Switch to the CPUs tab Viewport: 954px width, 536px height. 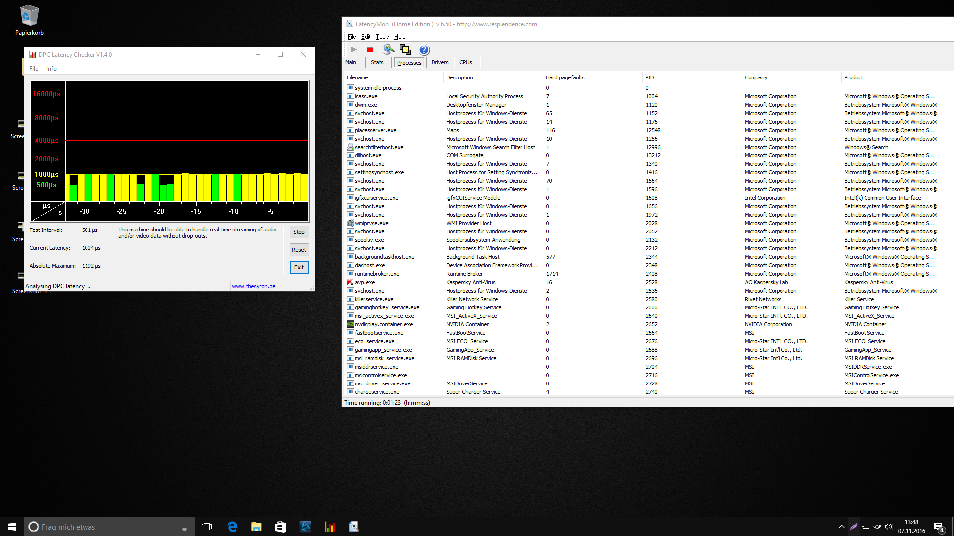[466, 63]
